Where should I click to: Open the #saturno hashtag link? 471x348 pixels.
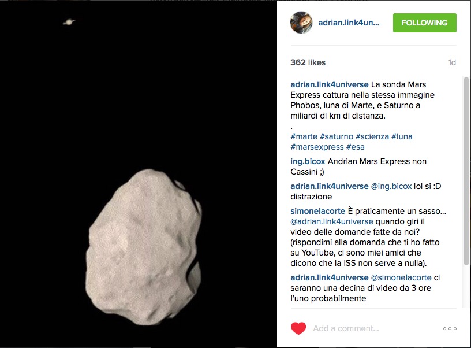point(336,136)
